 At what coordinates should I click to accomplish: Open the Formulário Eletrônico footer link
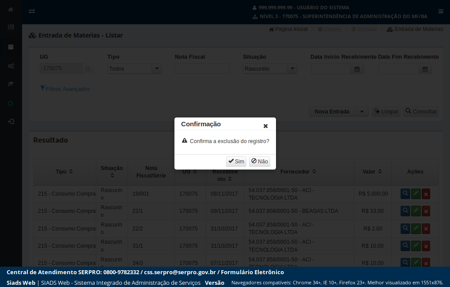(252, 272)
